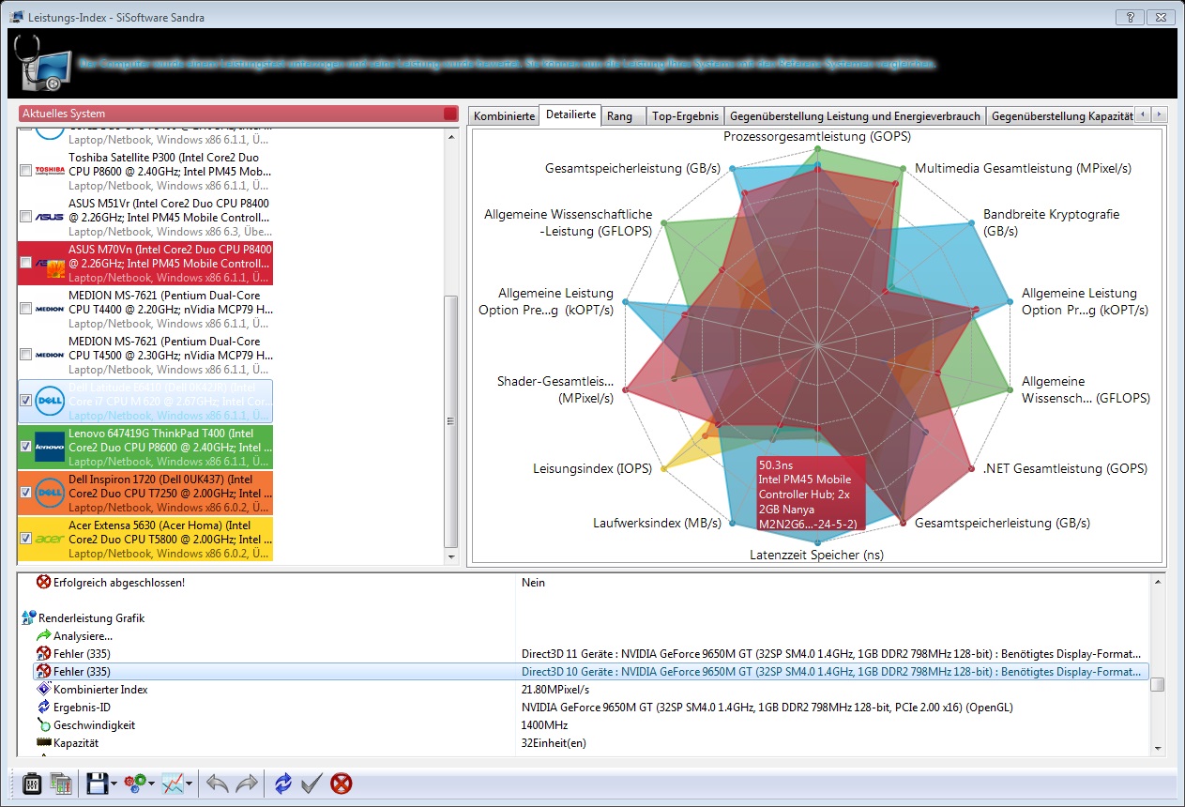Check the Toshiba Satellite P300 checkbox
Screen dimensions: 1185x807
pyautogui.click(x=25, y=171)
